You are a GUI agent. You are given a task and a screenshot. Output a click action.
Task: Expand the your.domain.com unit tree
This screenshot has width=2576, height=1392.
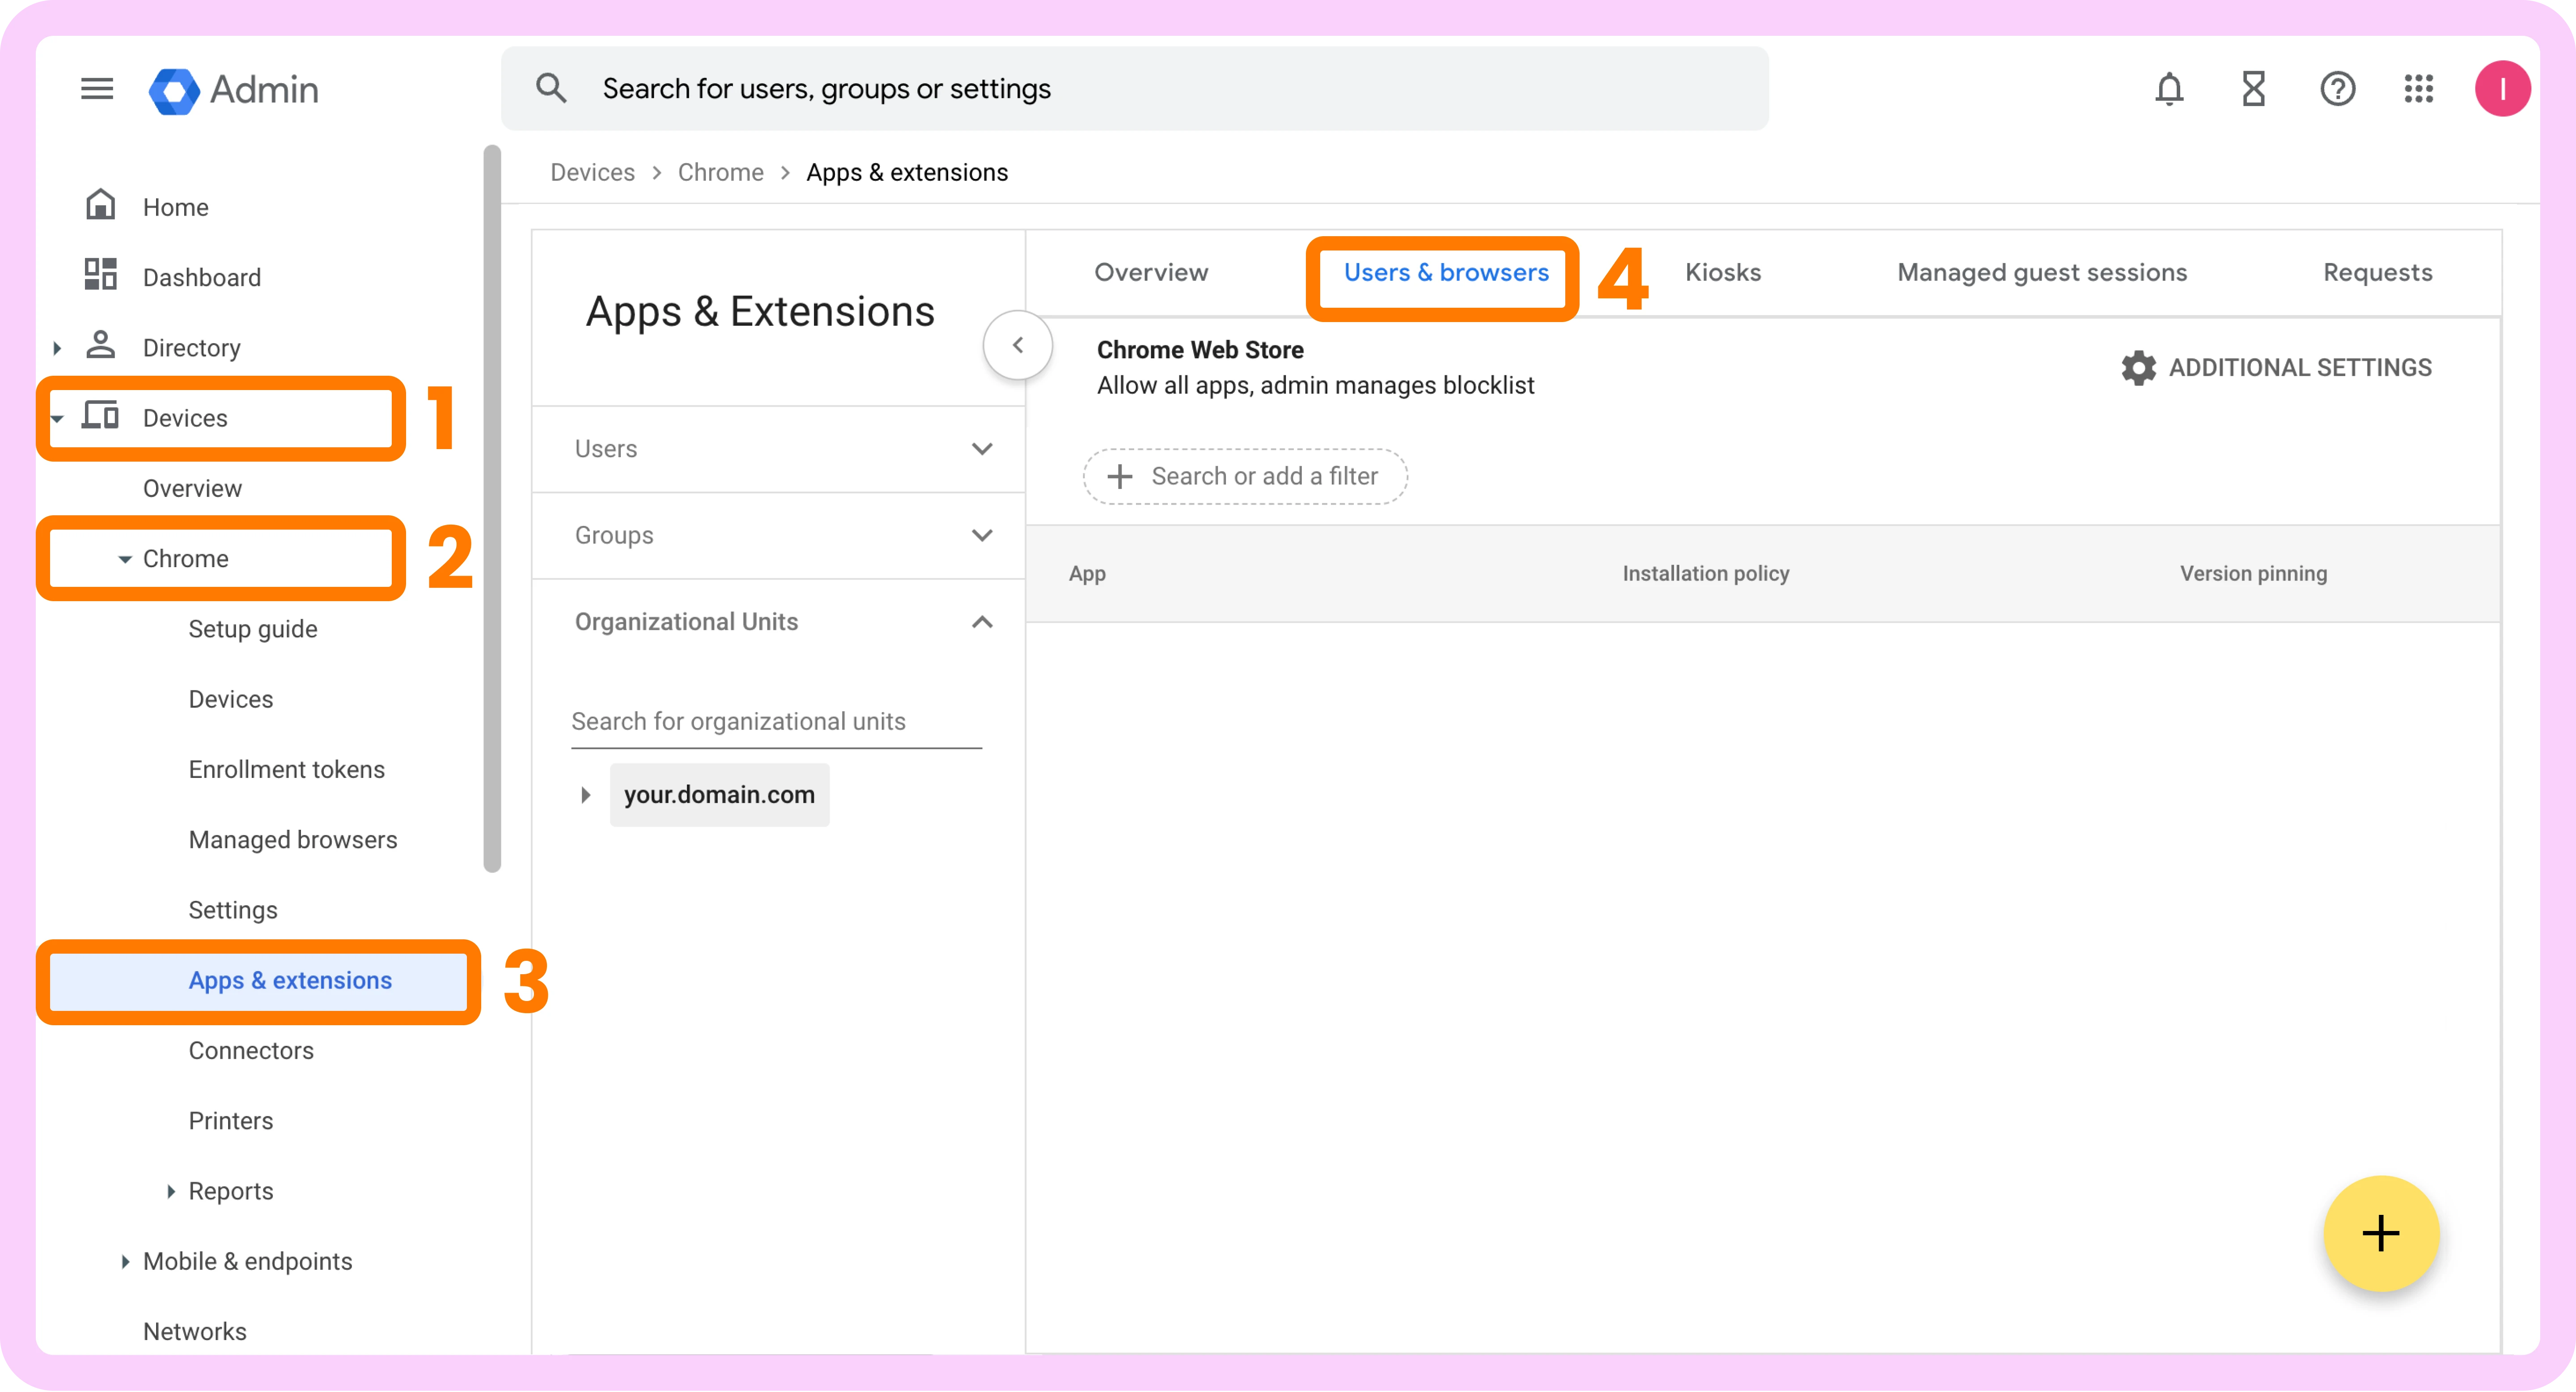(586, 795)
